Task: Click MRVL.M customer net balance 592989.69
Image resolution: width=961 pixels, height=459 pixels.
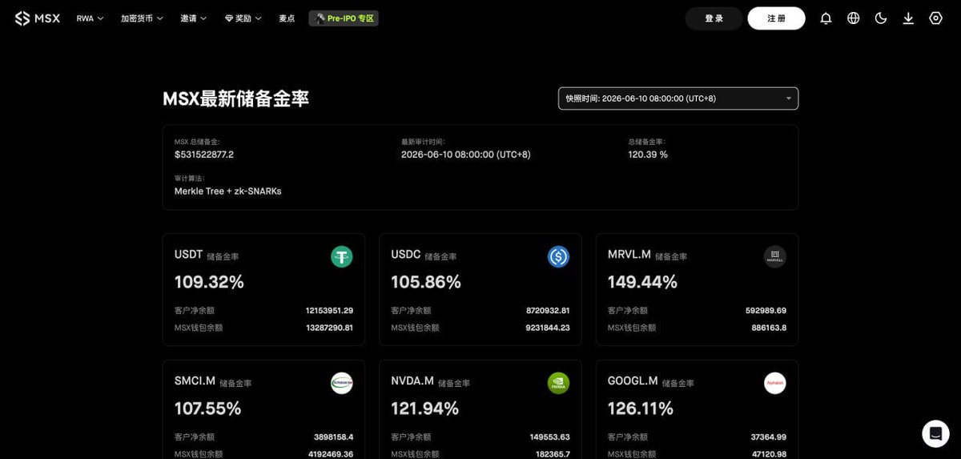Action: 766,311
